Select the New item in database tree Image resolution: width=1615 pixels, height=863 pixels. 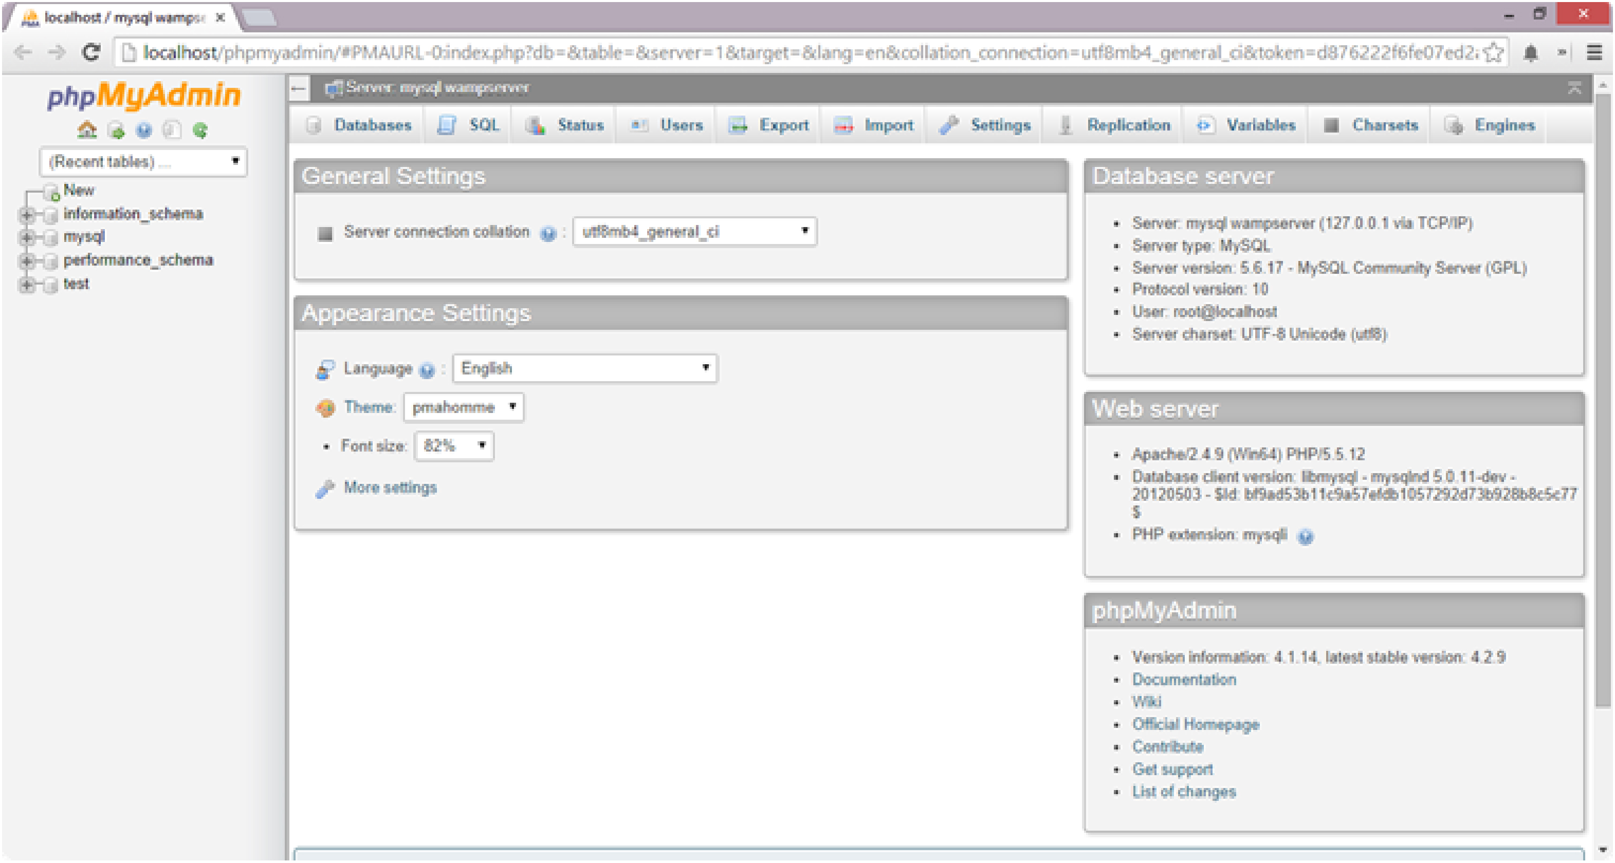78,191
